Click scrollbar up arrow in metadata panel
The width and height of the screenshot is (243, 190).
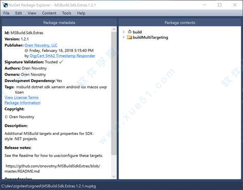coord(114,29)
